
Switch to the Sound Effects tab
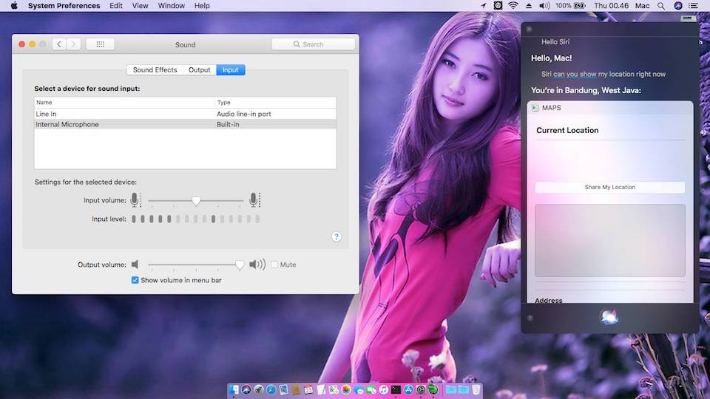click(155, 69)
